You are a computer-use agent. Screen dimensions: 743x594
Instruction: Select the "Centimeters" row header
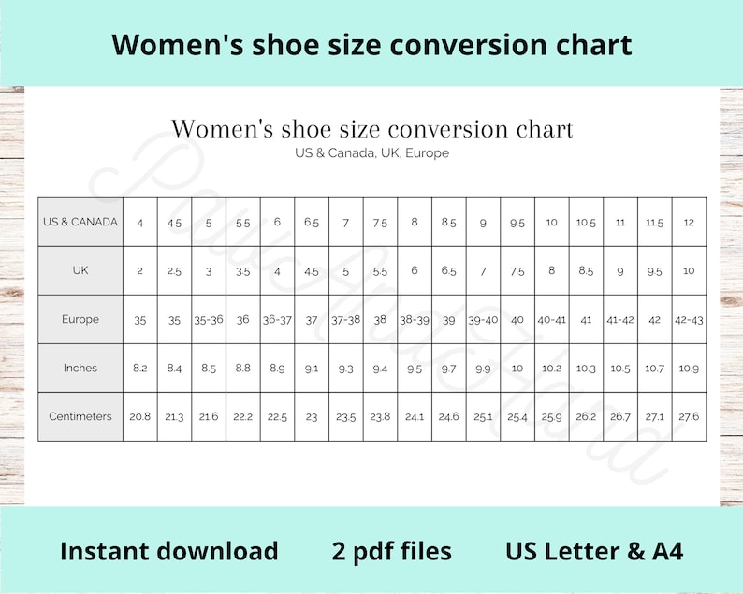[80, 416]
